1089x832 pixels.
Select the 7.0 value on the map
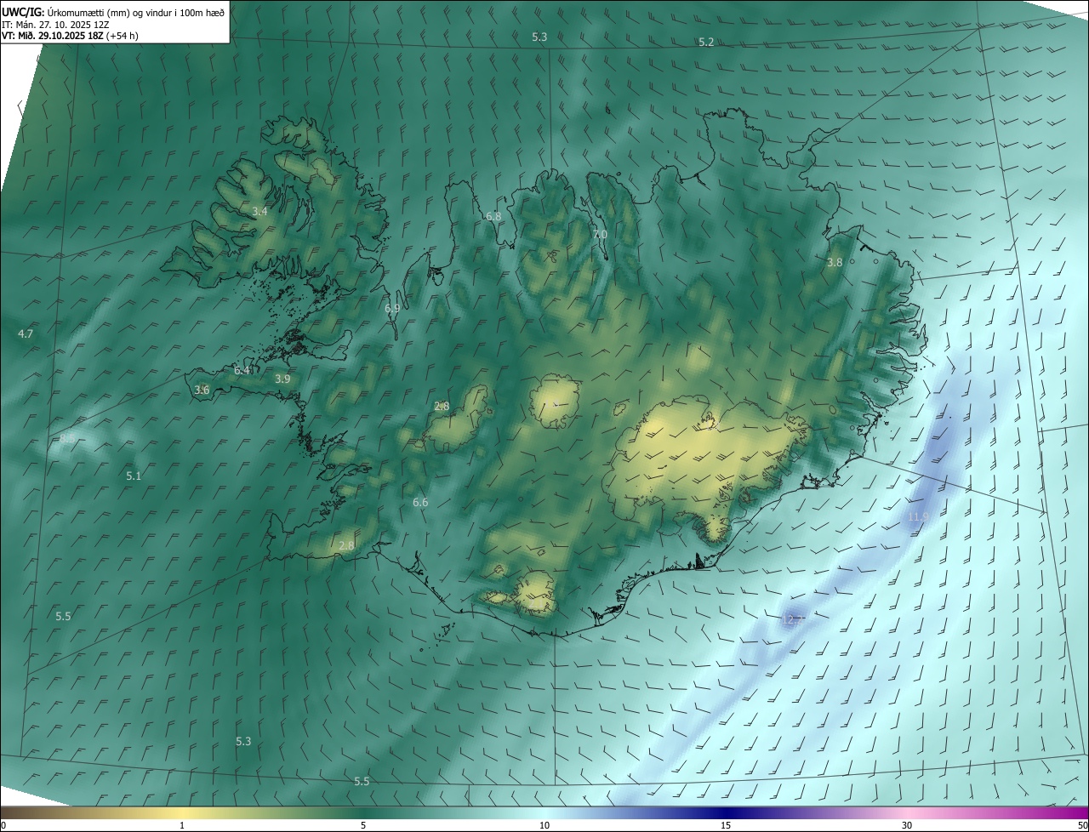pyautogui.click(x=600, y=234)
